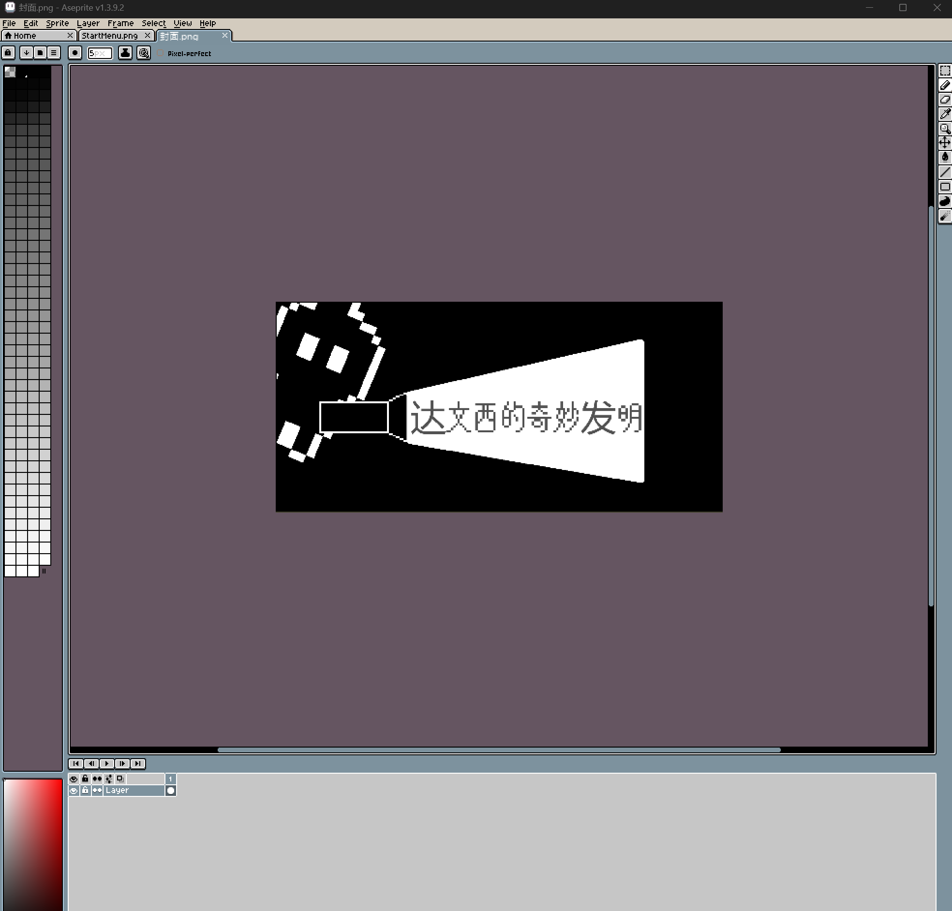952x911 pixels.
Task: Select the rectangular Marquee tool
Action: [945, 71]
